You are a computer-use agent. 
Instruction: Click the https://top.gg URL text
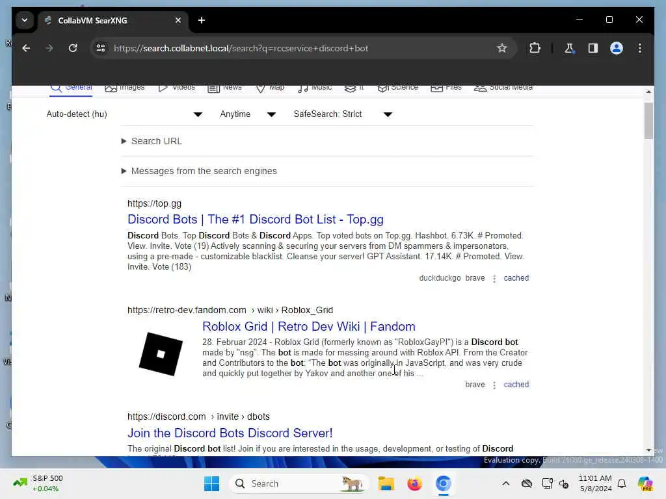point(154,203)
